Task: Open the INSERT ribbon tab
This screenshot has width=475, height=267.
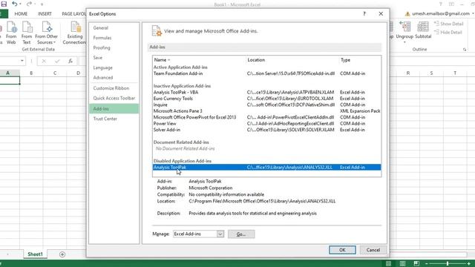Action: coord(45,13)
